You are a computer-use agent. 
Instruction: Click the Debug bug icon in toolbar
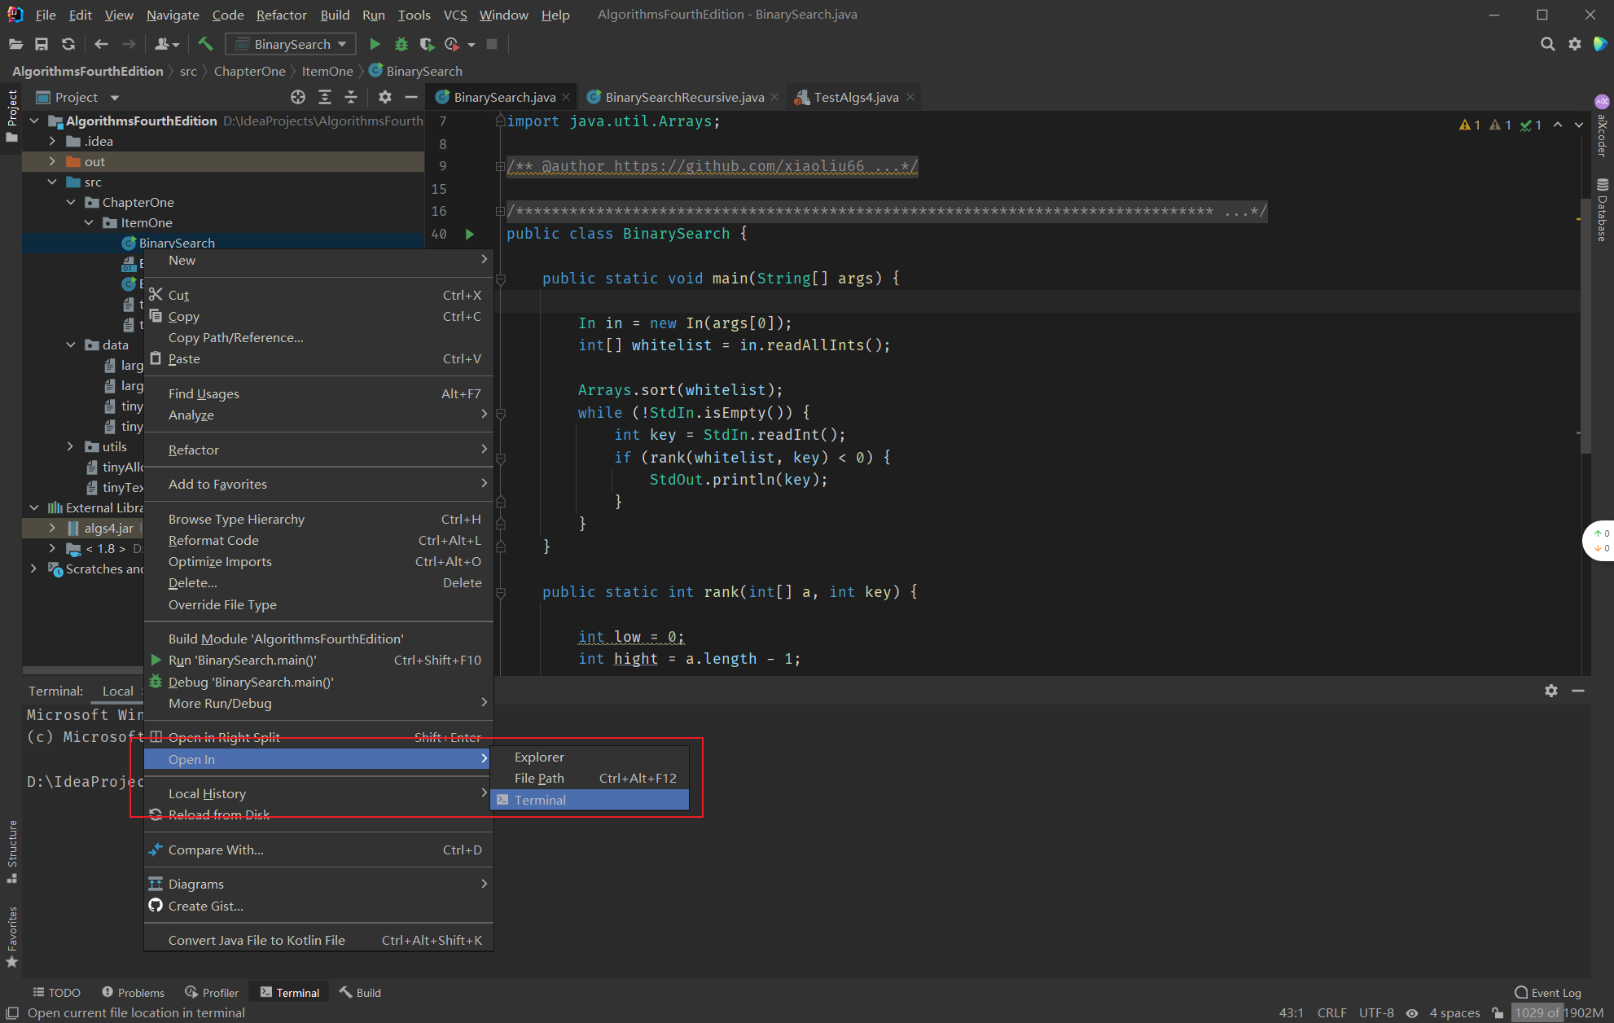(401, 44)
